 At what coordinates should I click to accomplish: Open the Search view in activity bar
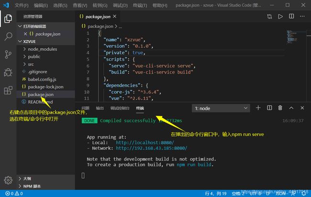8,36
